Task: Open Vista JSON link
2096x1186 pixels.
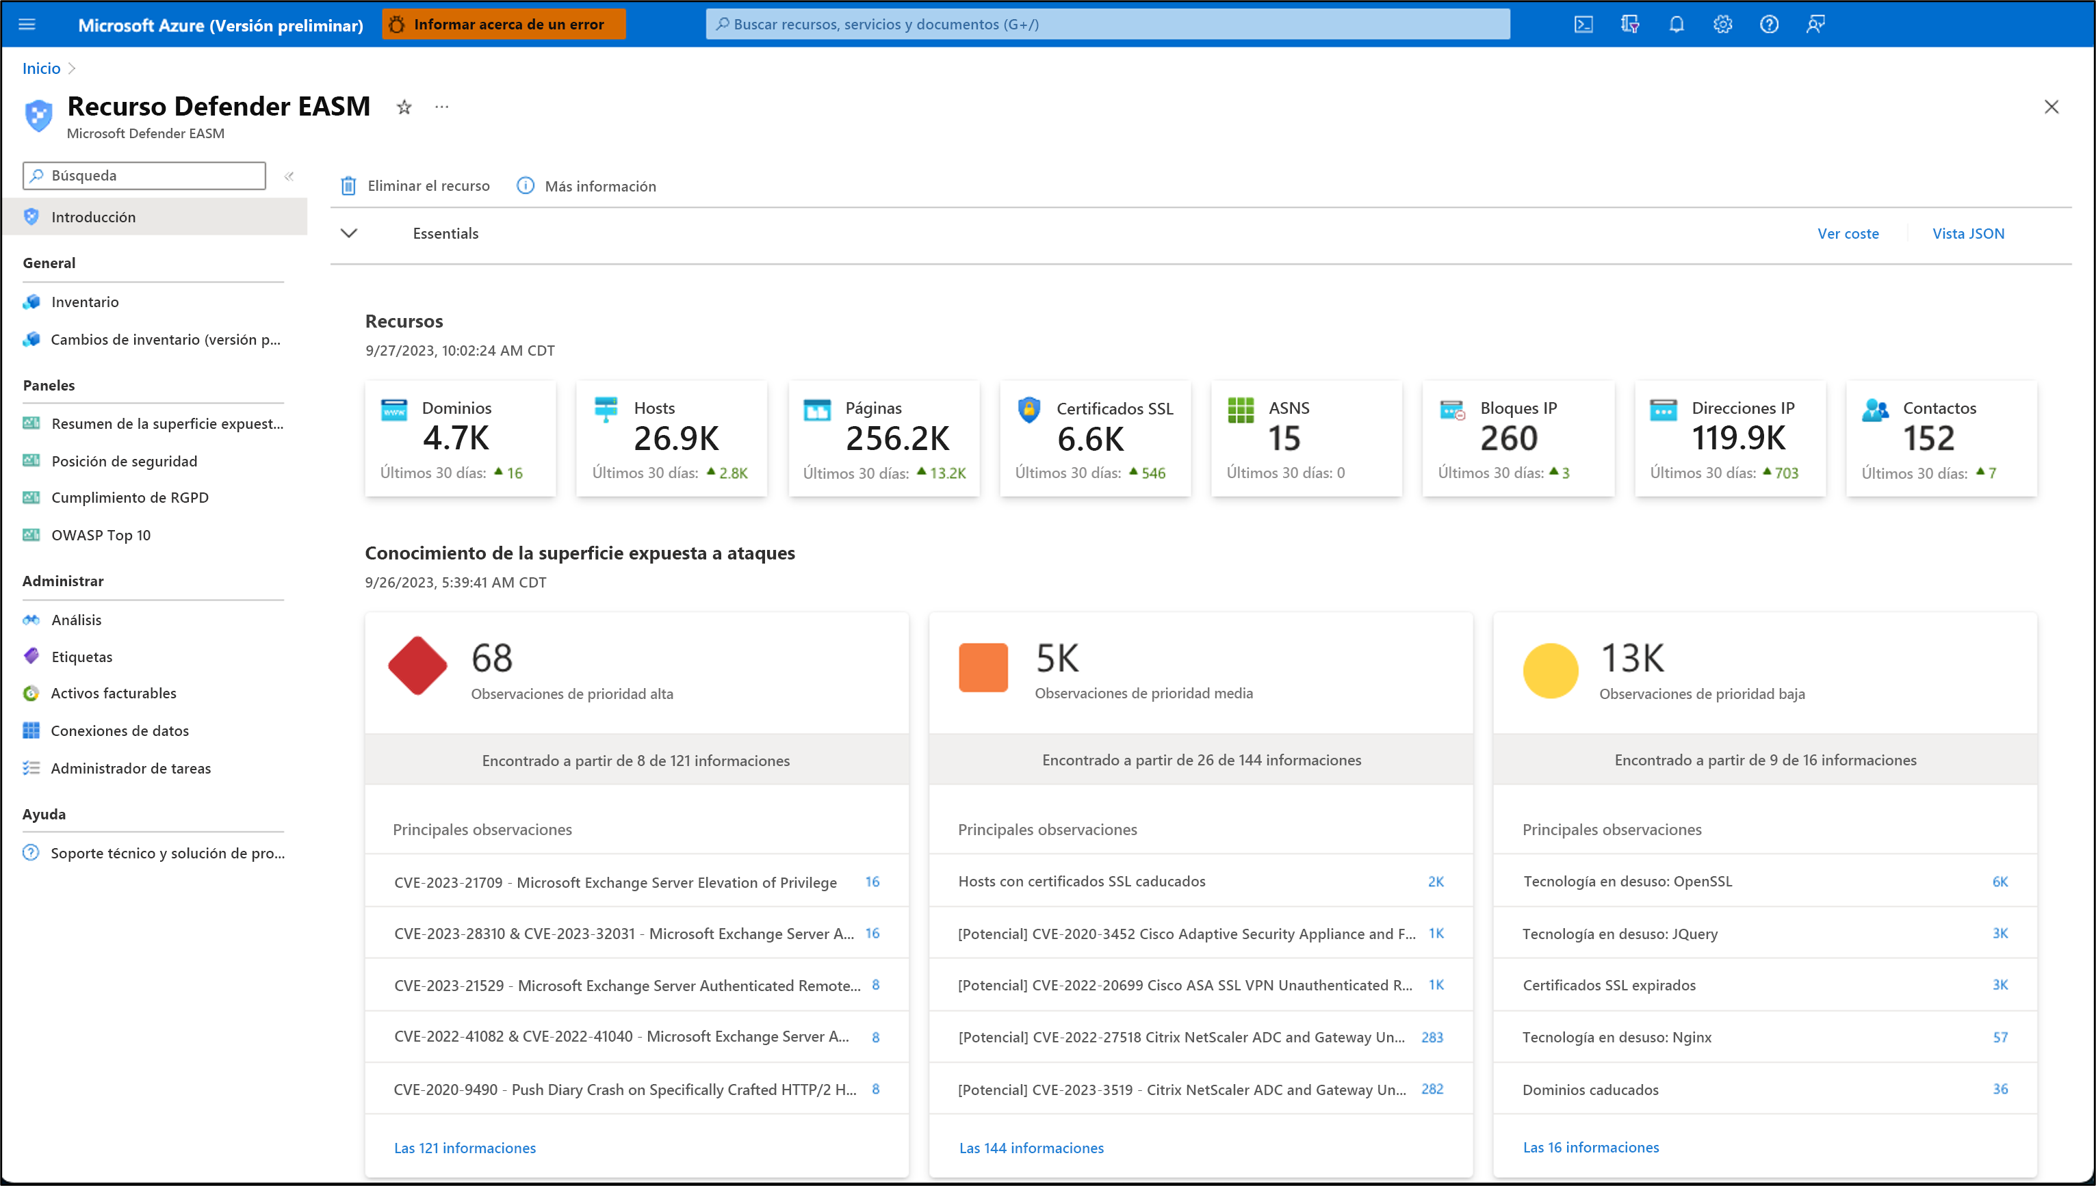Action: coord(1968,234)
